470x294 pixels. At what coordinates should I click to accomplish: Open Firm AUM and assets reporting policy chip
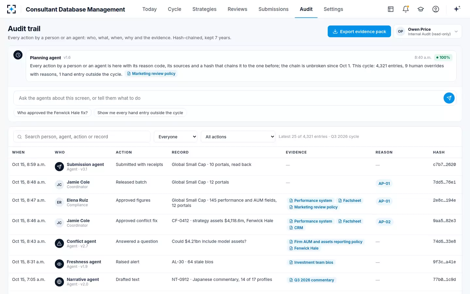click(326, 242)
